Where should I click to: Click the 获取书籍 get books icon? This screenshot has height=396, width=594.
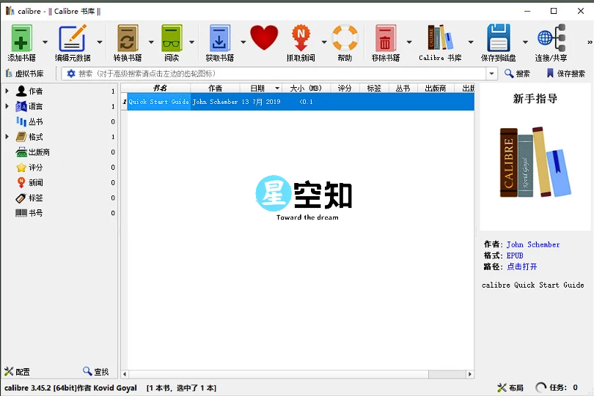[220, 38]
